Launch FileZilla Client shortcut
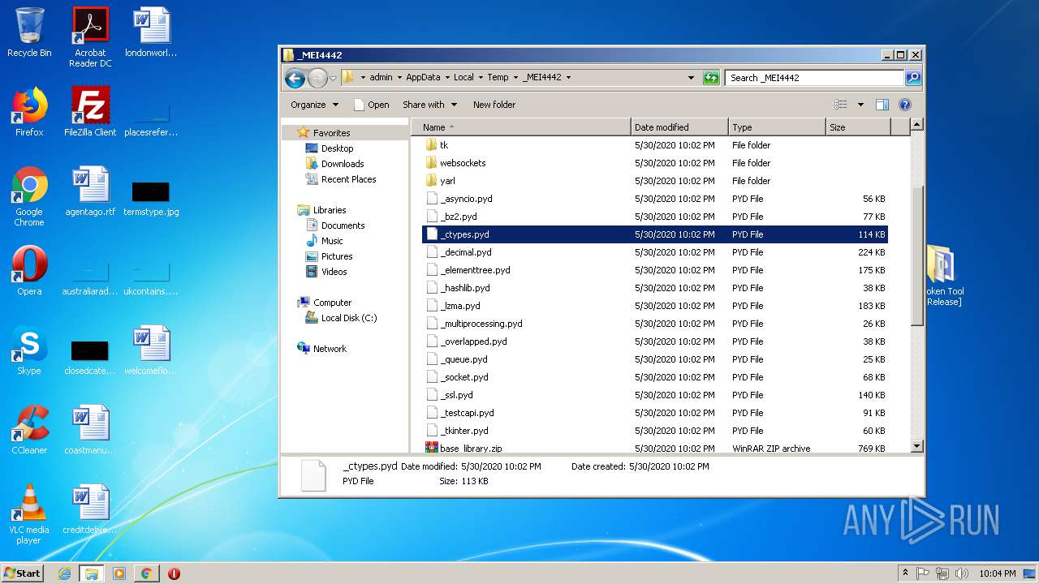This screenshot has width=1039, height=584. pos(90,112)
